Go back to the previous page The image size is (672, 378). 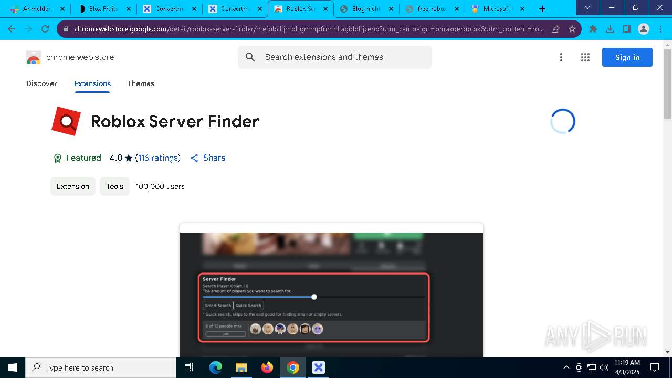click(x=12, y=29)
